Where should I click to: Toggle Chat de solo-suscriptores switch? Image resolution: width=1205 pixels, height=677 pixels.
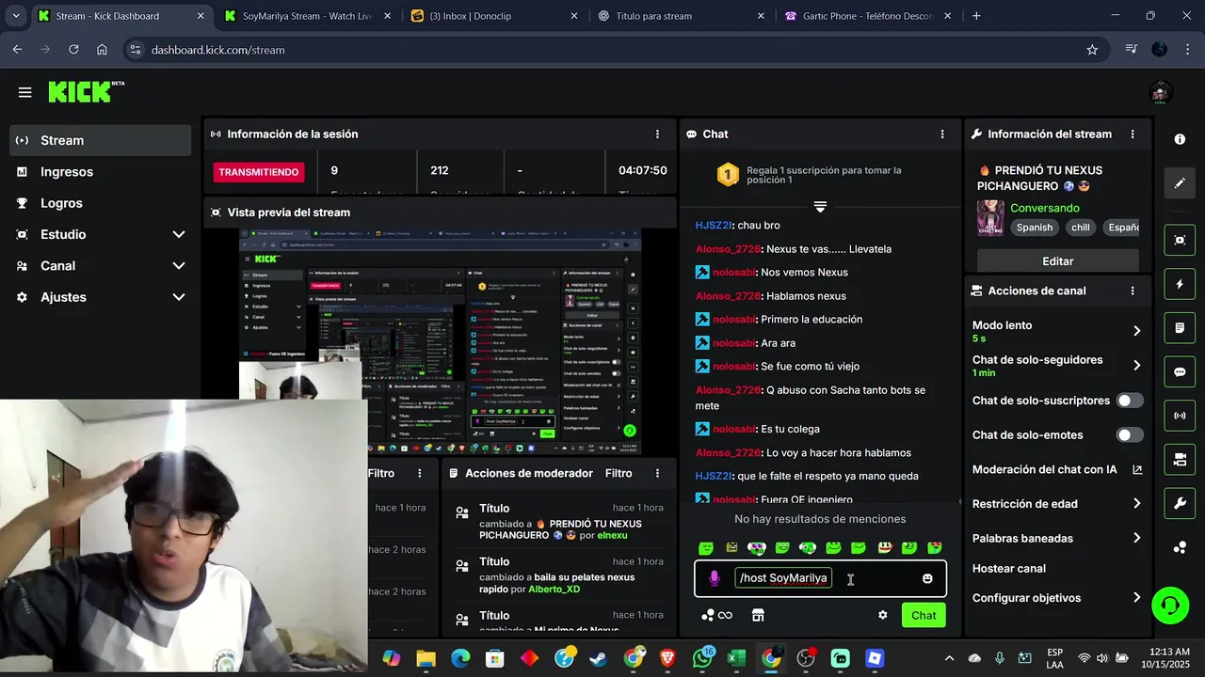(1130, 401)
